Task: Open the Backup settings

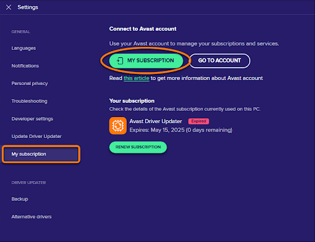Action: click(x=20, y=199)
